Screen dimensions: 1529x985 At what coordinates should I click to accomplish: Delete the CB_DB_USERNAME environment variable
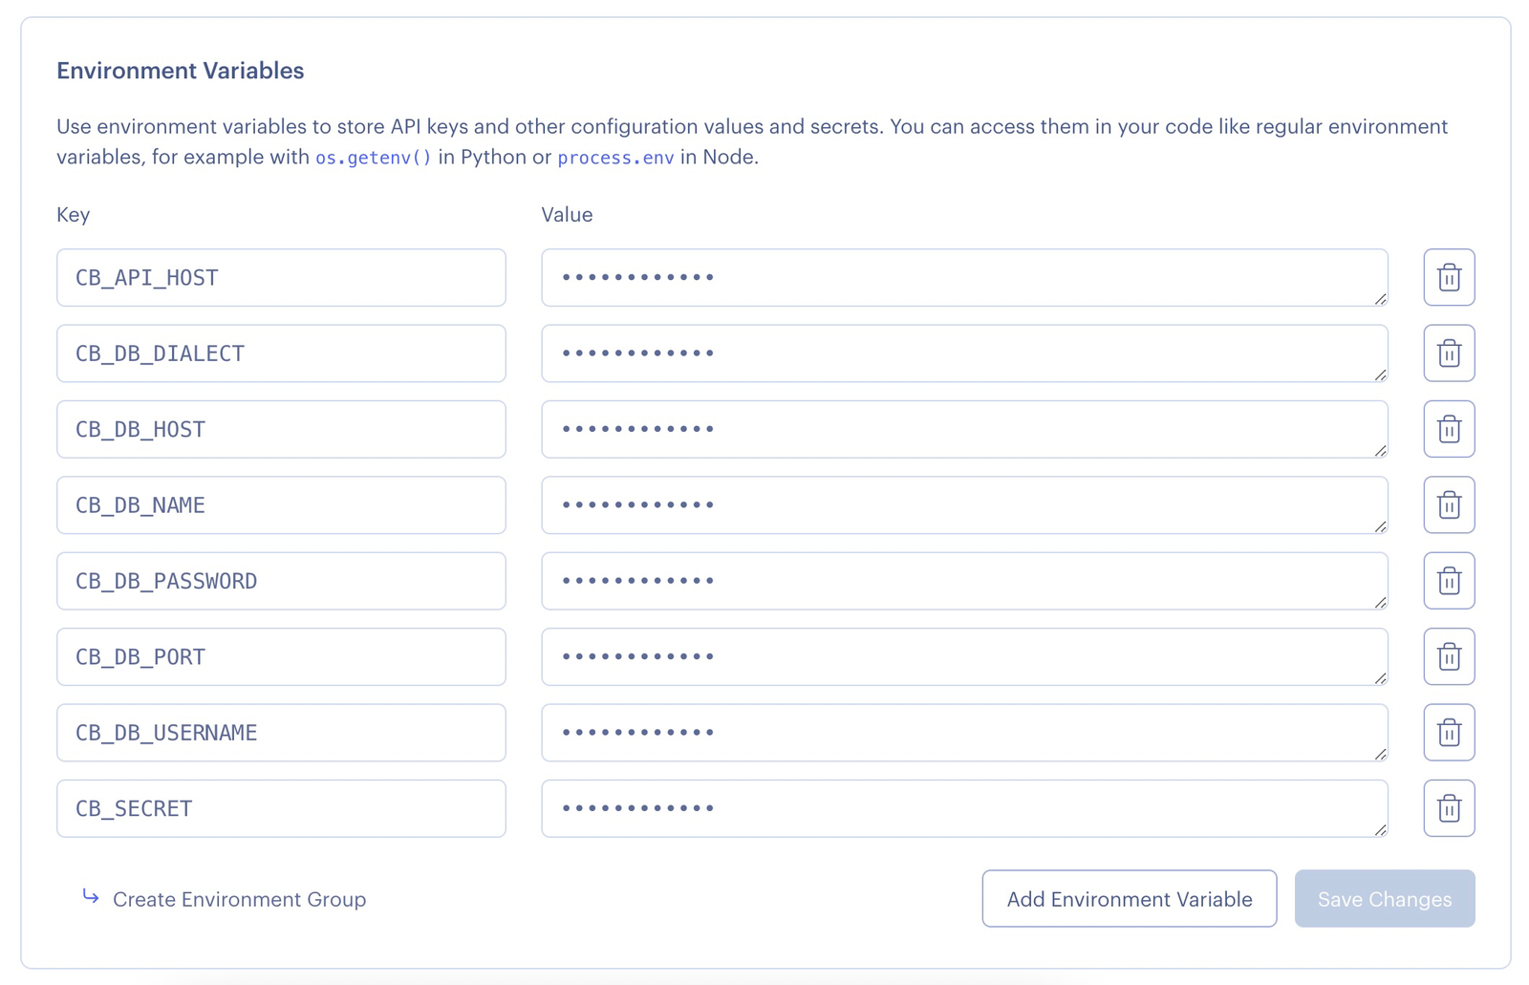[x=1449, y=733]
